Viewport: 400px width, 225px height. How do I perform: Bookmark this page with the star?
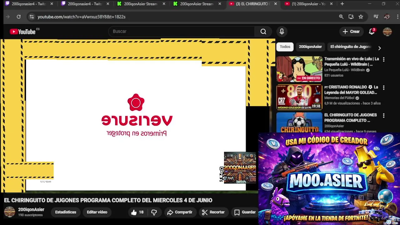click(x=361, y=17)
